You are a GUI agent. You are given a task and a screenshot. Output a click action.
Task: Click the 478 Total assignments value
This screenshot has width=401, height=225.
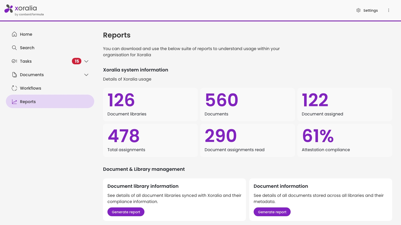tap(124, 136)
